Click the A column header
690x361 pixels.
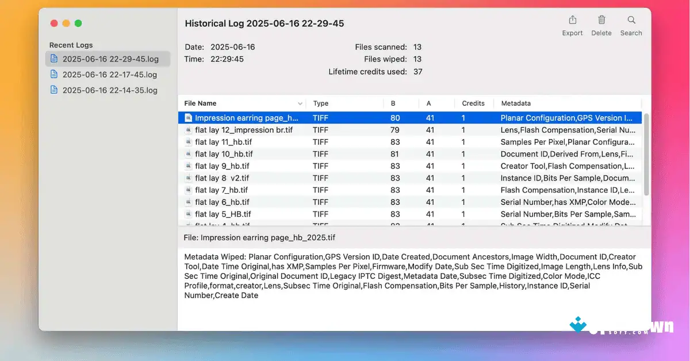coord(428,103)
